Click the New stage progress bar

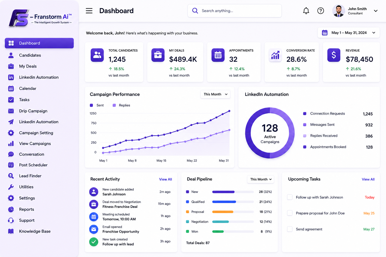point(233,192)
